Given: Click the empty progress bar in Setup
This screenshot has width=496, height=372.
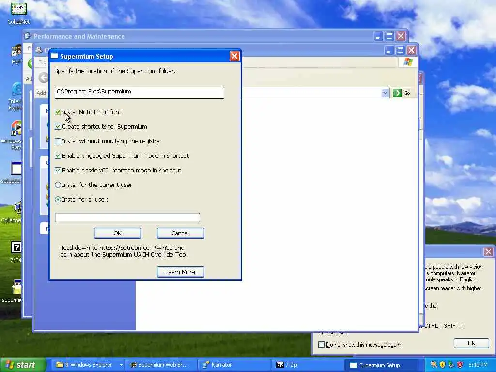Looking at the screenshot, I should pyautogui.click(x=127, y=217).
